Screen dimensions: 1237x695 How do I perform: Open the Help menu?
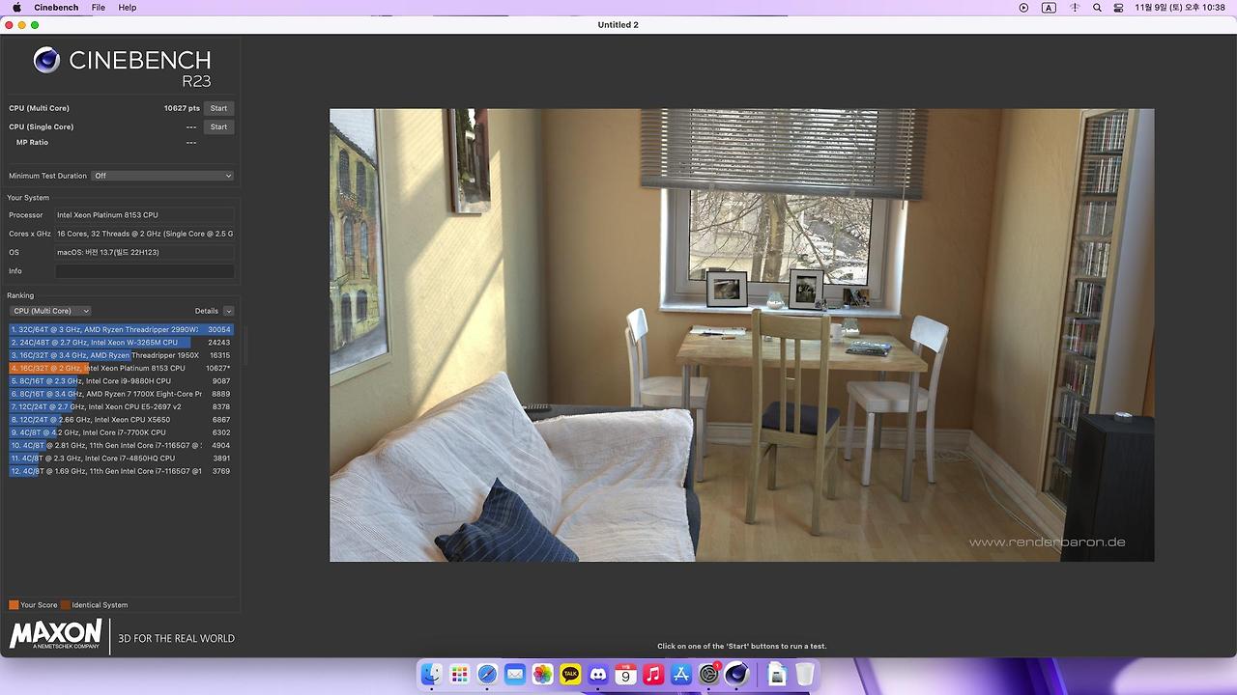[x=128, y=8]
